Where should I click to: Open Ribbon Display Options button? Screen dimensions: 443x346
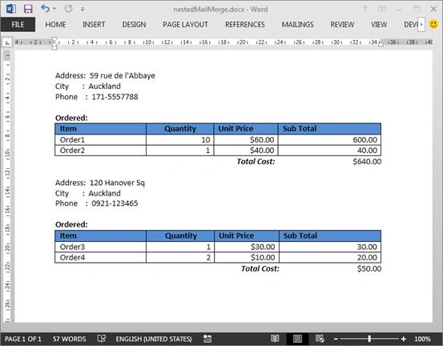pyautogui.click(x=382, y=9)
